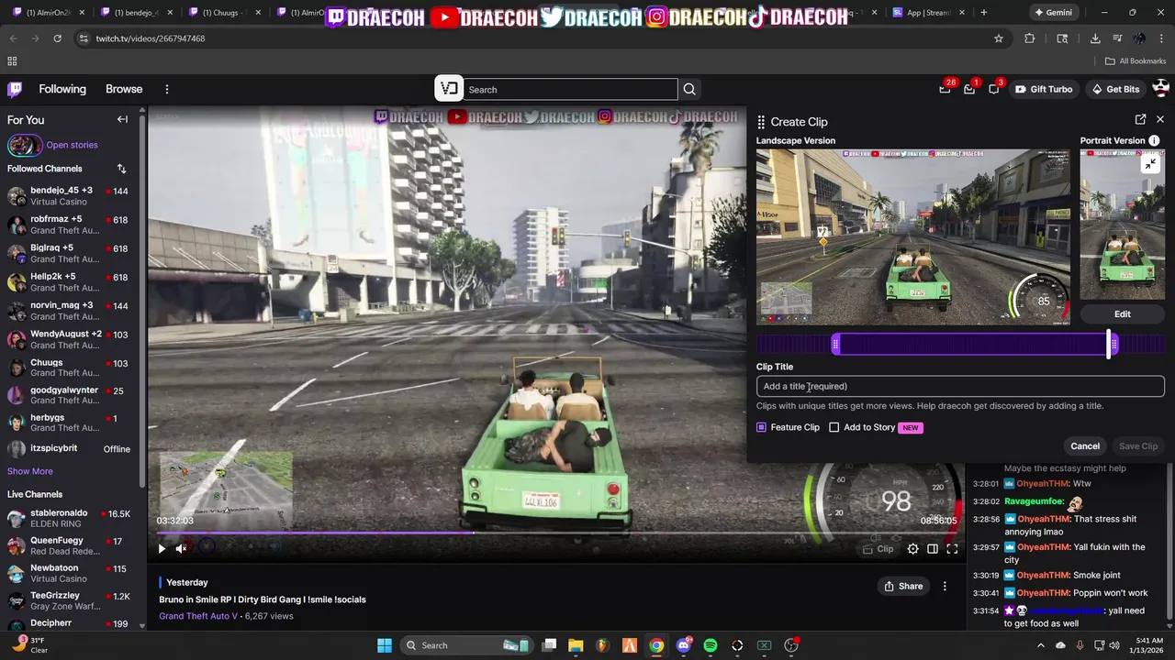Open Spotify from the taskbar
1175x660 pixels.
click(711, 645)
